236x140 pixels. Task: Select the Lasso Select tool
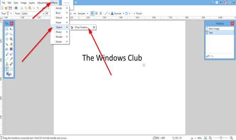pos(7,34)
